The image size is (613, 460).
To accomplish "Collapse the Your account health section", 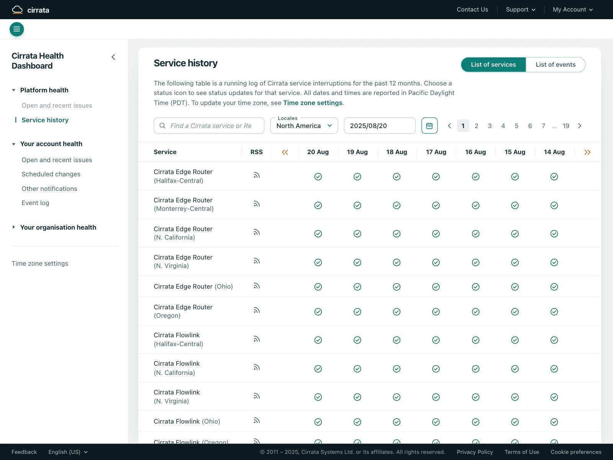I will (x=47, y=144).
